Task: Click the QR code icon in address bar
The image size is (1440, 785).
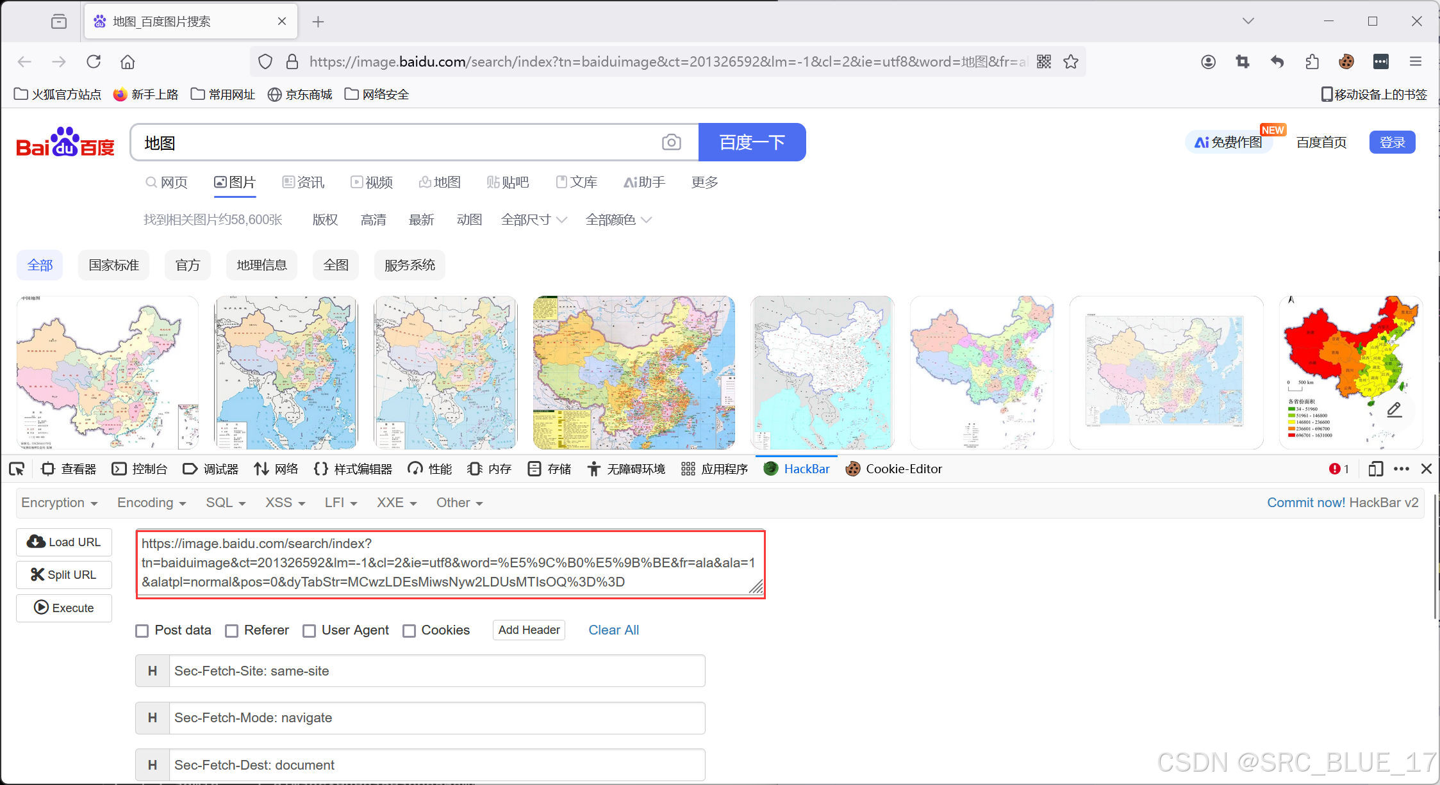Action: (1044, 61)
